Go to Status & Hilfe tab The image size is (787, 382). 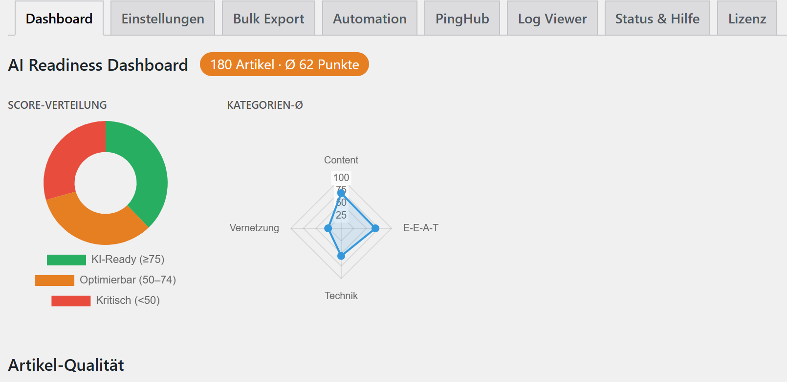(657, 19)
